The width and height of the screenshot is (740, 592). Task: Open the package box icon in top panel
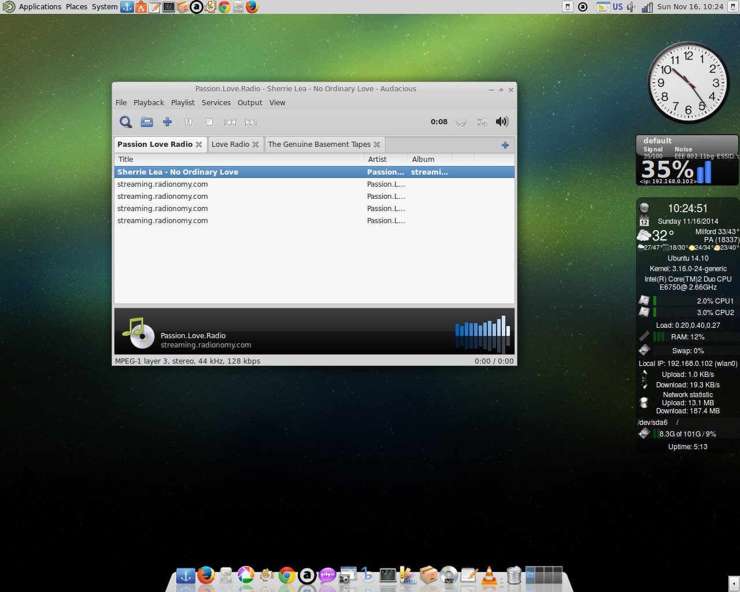[183, 7]
